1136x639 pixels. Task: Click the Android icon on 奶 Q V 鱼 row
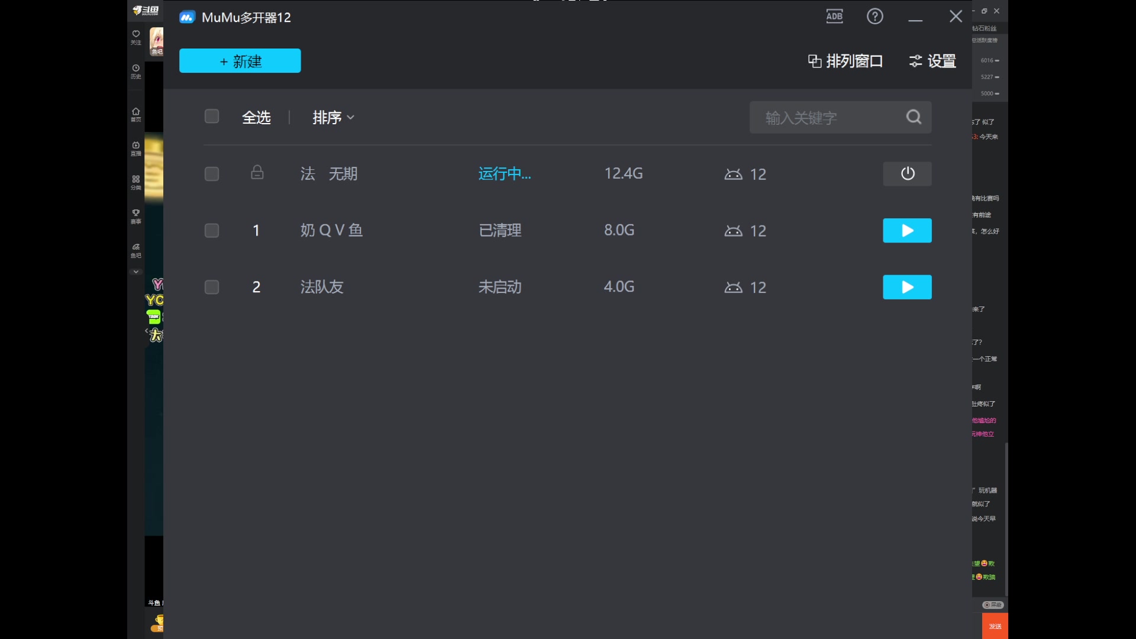pos(733,231)
